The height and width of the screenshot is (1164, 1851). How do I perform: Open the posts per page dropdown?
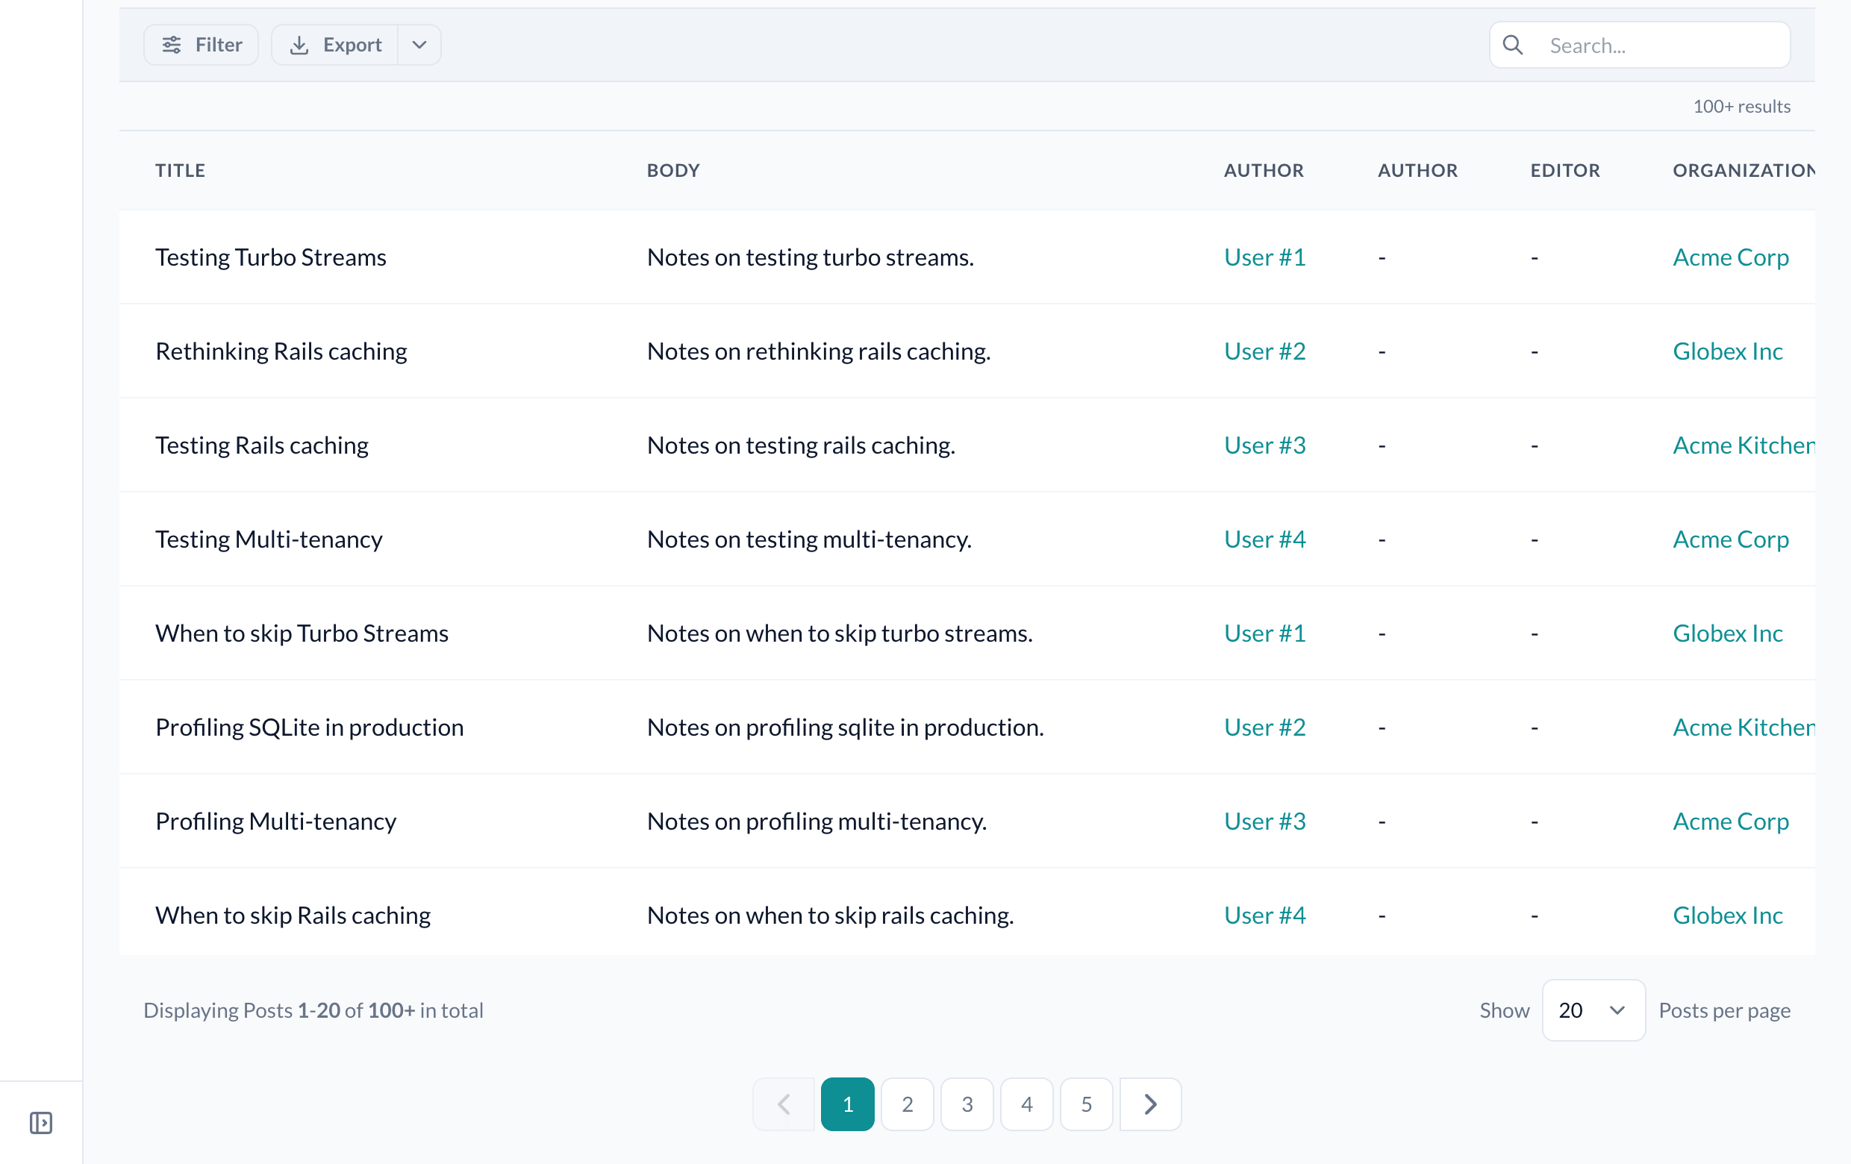click(1594, 1010)
